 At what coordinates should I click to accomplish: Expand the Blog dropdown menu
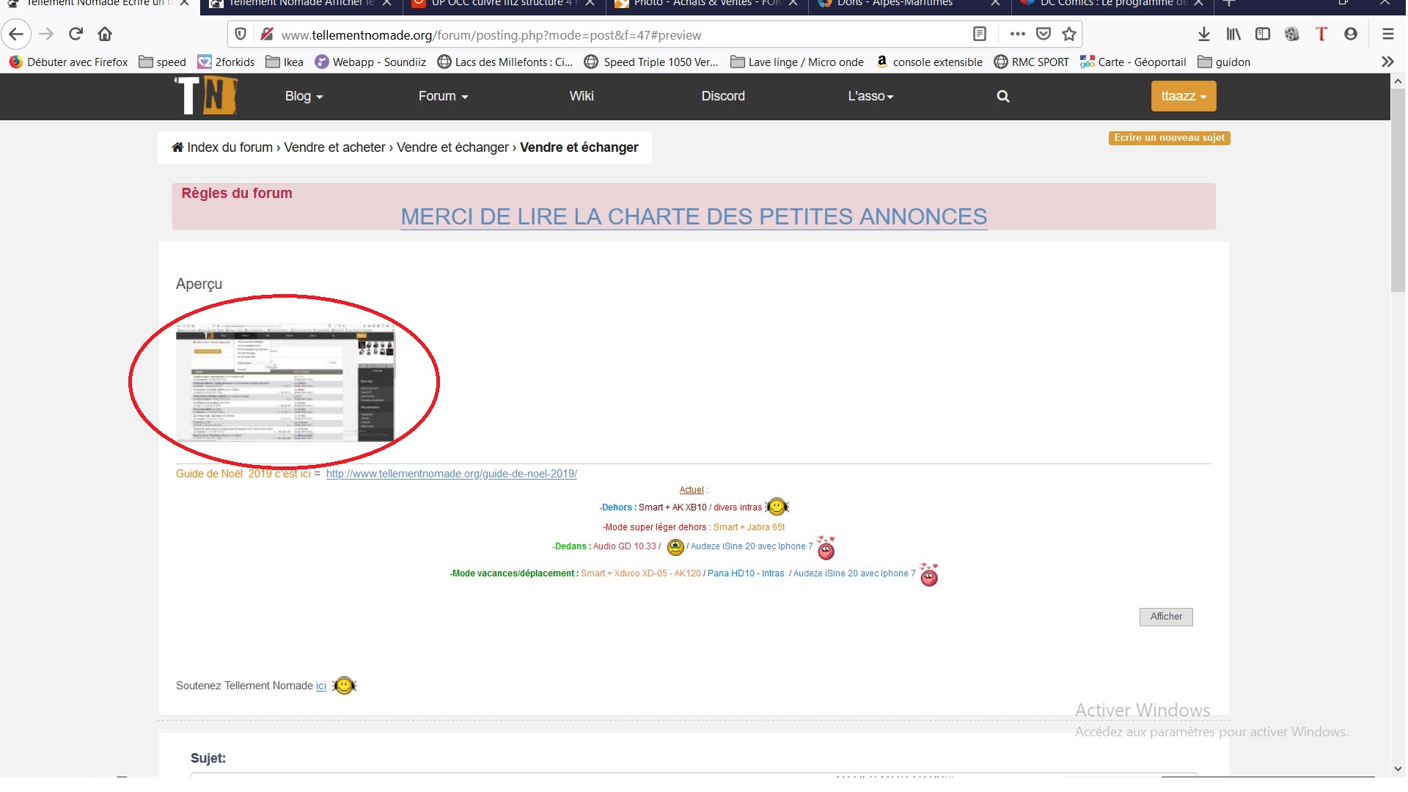304,96
